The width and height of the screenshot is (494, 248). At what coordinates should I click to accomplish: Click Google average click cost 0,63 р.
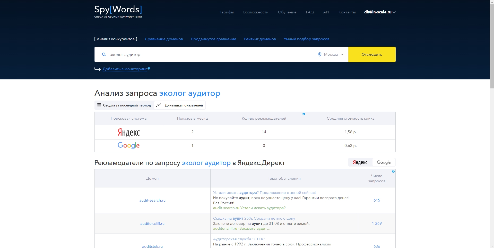[351, 146]
